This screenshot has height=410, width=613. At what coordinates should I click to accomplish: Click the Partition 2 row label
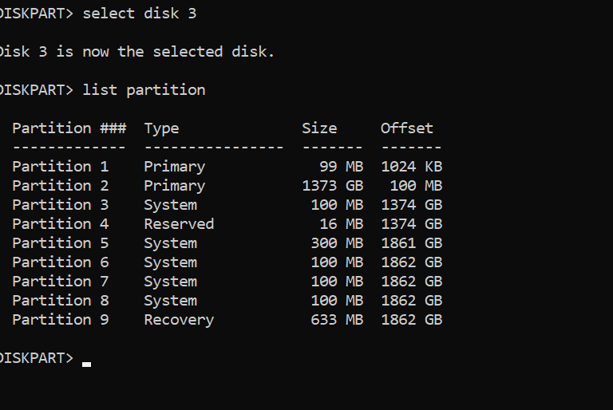[61, 185]
